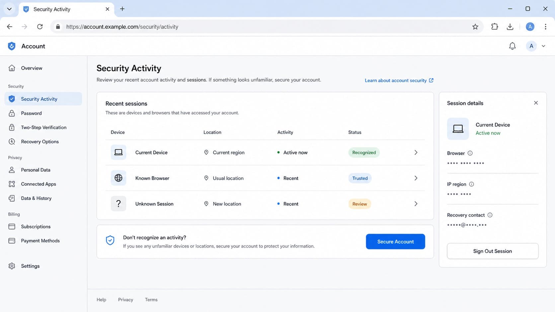Viewport: 555px width, 312px height.
Task: Open the Terms footer link
Action: (x=151, y=299)
